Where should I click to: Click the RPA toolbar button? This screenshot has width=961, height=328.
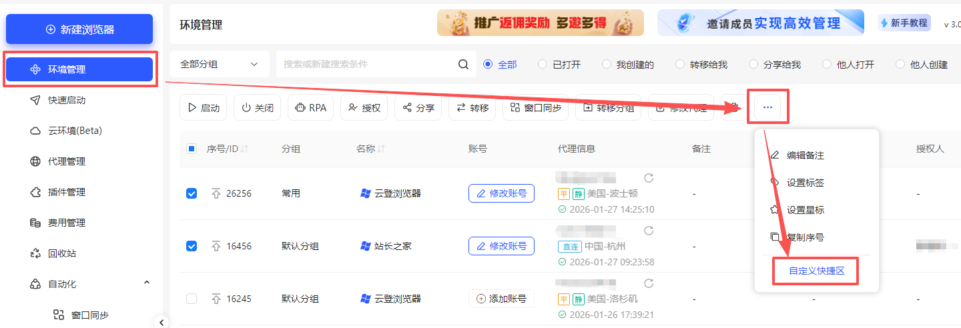(311, 107)
